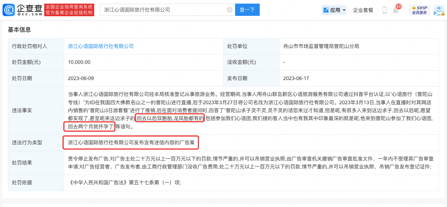This screenshot has width=447, height=207.
Task: Select the 舟山市市场监督管理局普陀山分局 penalty authority text
Action: point(321,46)
